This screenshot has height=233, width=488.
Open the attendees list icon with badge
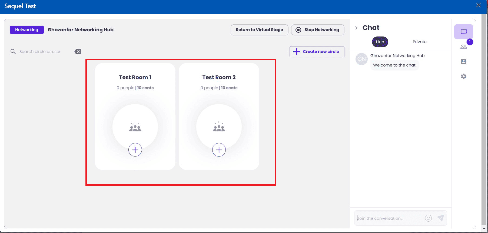coord(464,46)
